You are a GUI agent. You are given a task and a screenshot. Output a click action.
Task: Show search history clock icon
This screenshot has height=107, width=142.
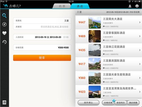[x=4, y=42]
